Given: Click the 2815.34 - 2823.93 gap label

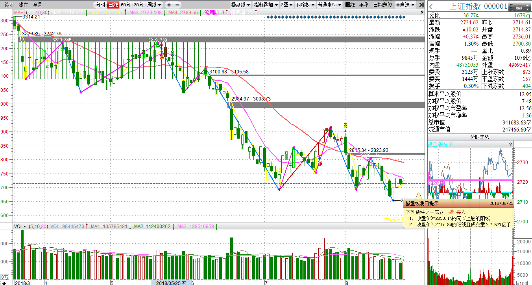Looking at the screenshot, I should [369, 150].
